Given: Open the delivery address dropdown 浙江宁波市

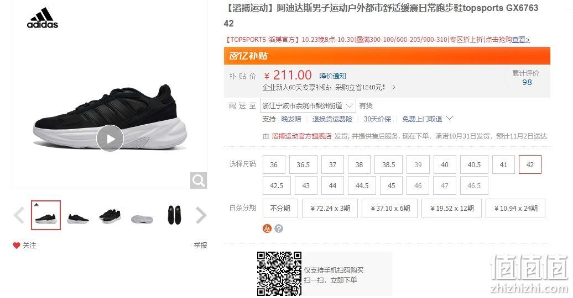Looking at the screenshot, I should pyautogui.click(x=308, y=106).
